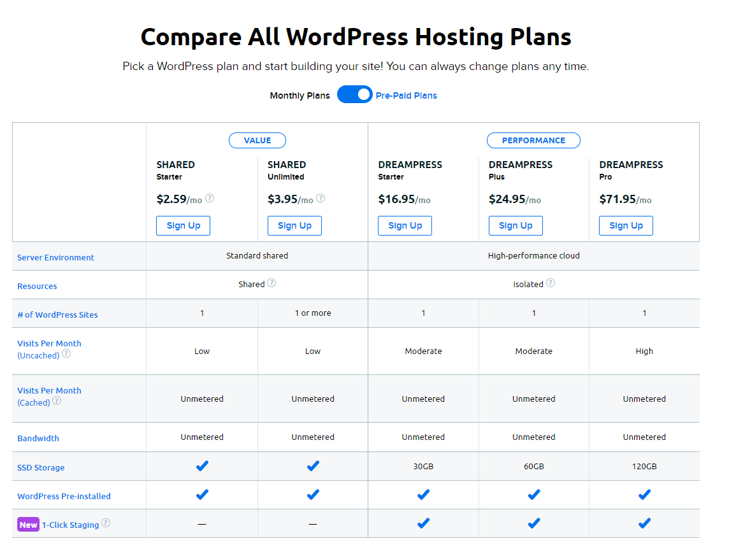Select the '1 or more' sites cell
The image size is (736, 538).
(313, 313)
